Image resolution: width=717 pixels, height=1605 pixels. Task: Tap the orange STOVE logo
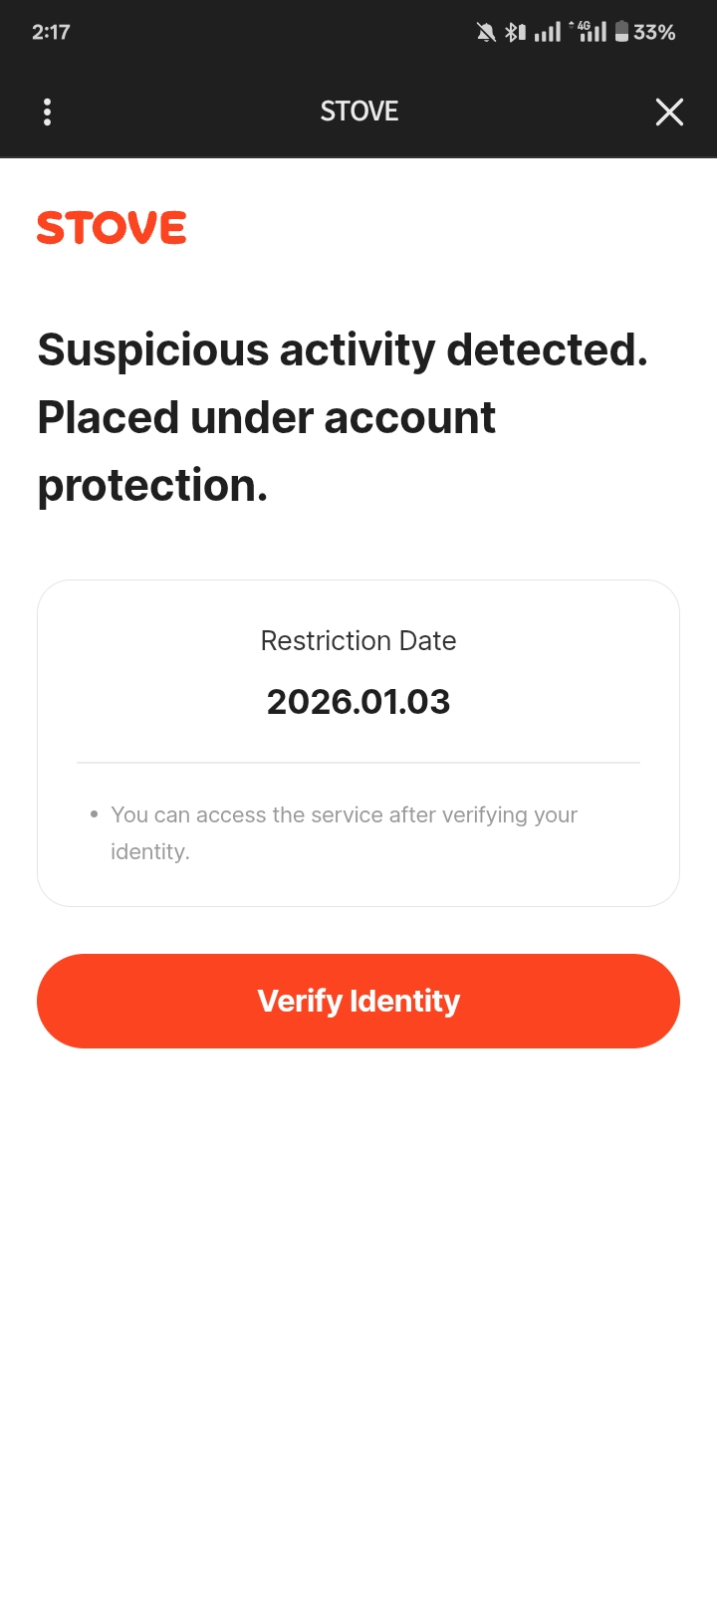point(112,228)
